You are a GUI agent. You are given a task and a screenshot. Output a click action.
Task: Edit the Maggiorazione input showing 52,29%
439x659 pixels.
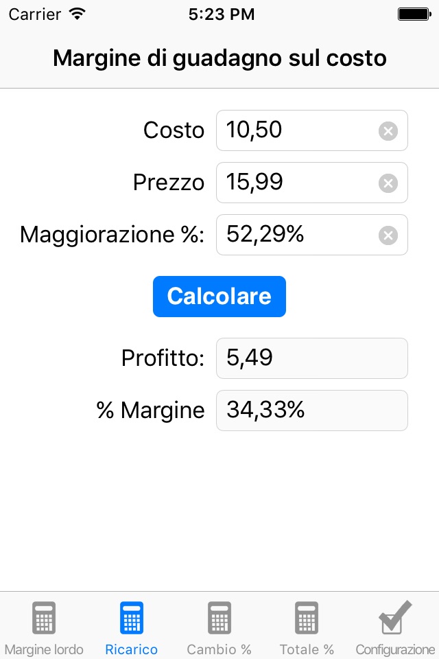tap(298, 235)
